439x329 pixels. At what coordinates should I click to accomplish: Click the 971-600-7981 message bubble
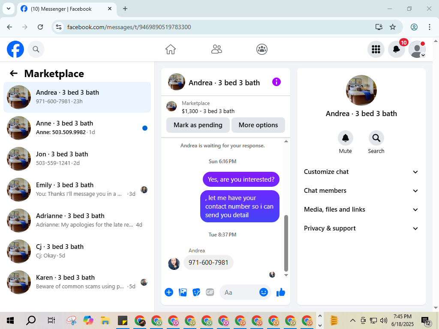click(x=208, y=263)
